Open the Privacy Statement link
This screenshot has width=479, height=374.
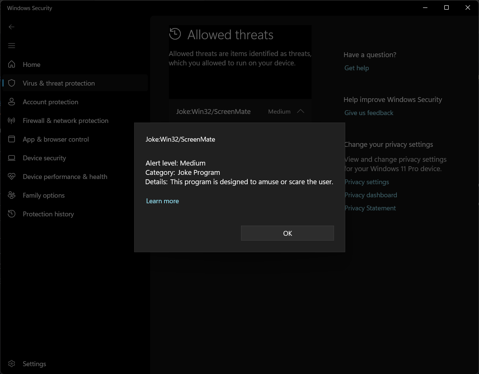point(370,208)
